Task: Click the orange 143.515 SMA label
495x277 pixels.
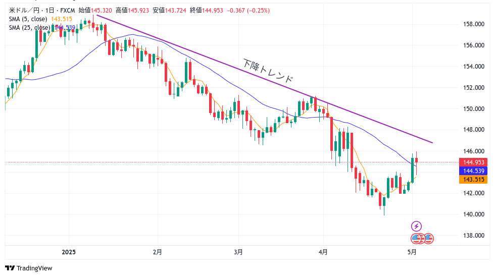Action: [x=473, y=179]
